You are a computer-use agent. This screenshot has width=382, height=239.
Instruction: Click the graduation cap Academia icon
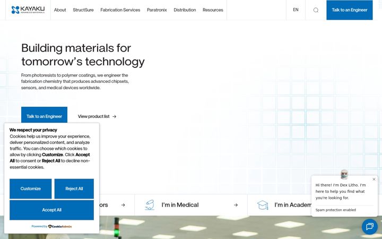coord(263,205)
